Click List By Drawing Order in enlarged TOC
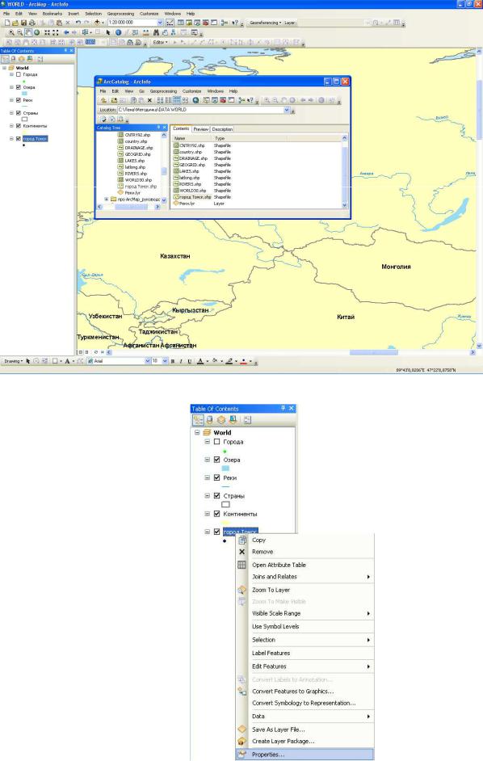This screenshot has height=761, width=483. pyautogui.click(x=199, y=420)
